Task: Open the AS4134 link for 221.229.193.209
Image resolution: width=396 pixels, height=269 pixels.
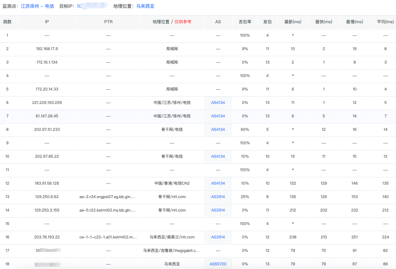Action: point(218,103)
